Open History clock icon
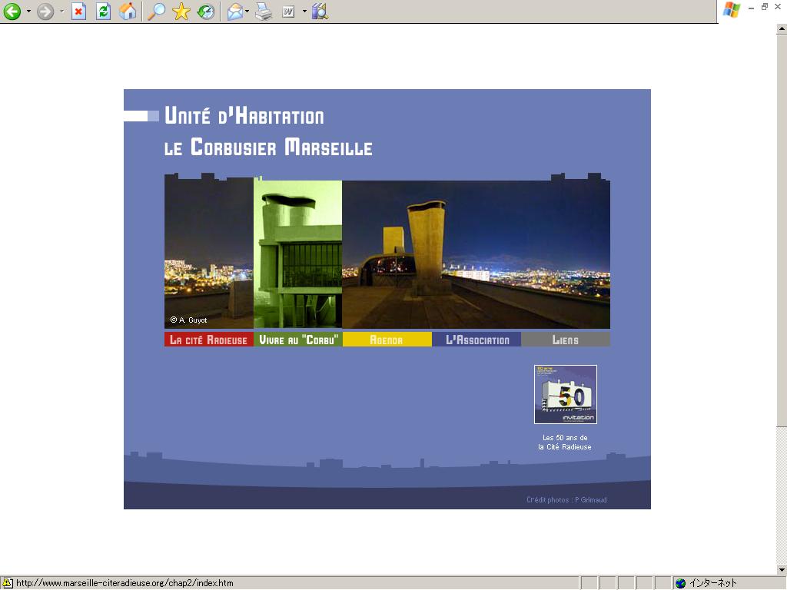787x590 pixels. (x=206, y=11)
